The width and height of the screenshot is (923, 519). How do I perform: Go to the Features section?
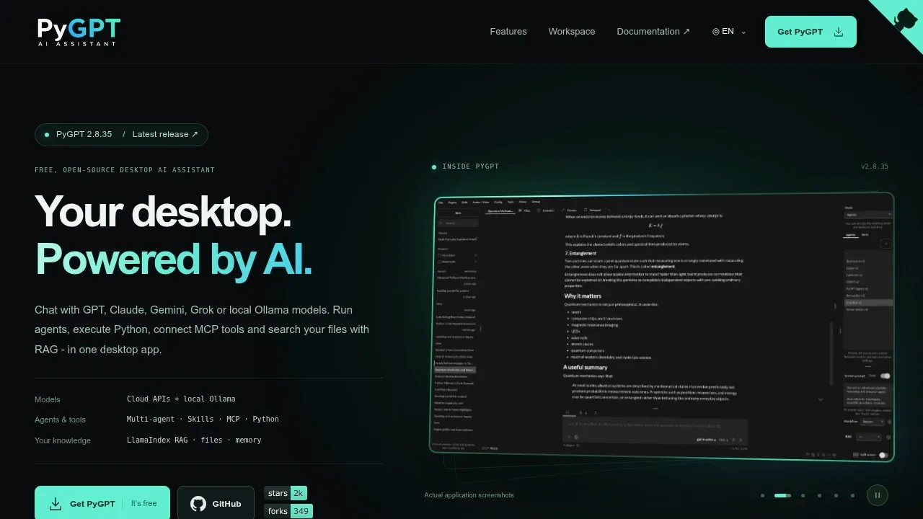click(508, 32)
